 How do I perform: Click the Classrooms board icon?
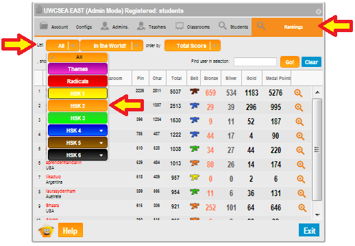(180, 26)
